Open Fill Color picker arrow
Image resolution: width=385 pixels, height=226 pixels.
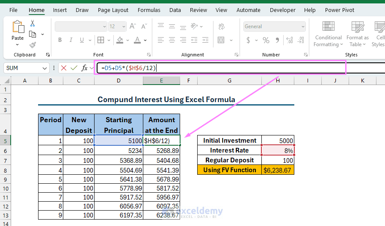tap(127, 40)
